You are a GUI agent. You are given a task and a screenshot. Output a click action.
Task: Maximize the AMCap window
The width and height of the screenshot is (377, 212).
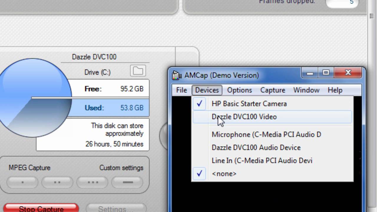[326, 73]
